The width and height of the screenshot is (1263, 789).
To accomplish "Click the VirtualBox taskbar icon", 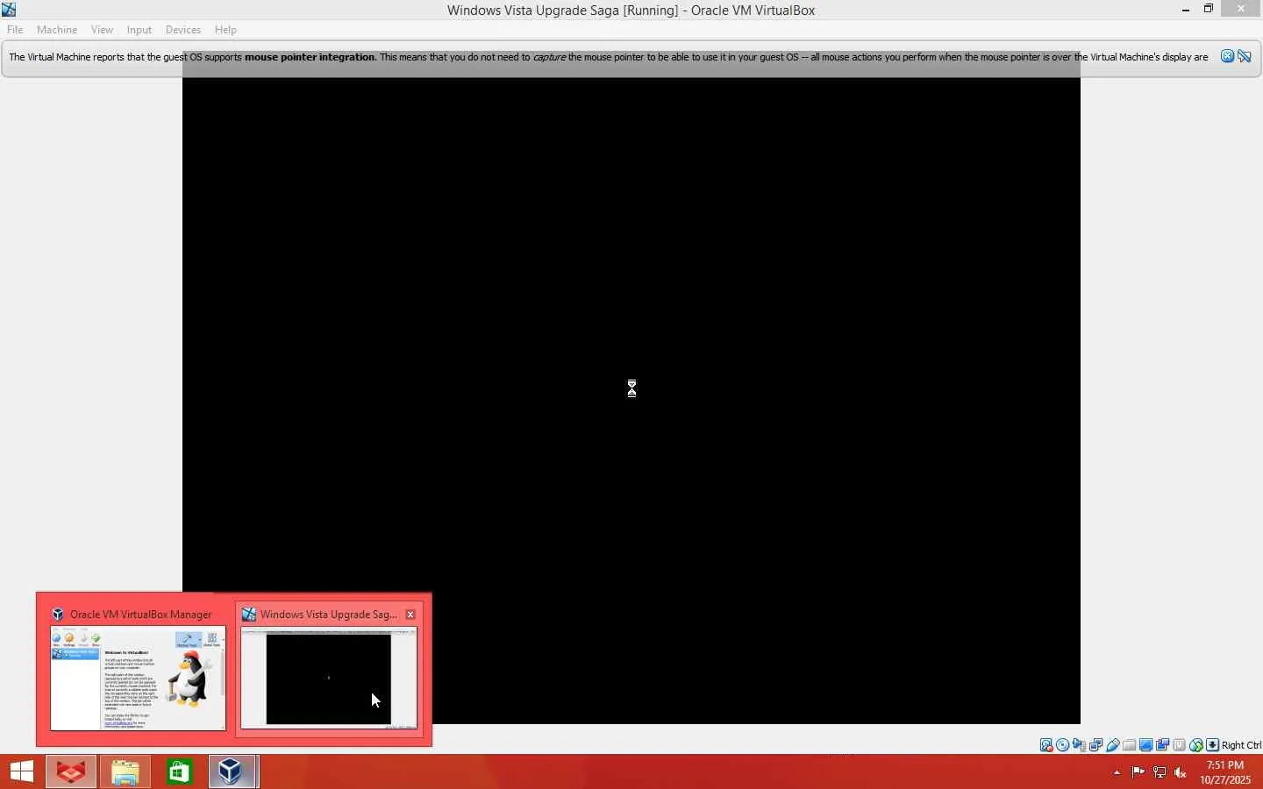I will click(x=233, y=771).
